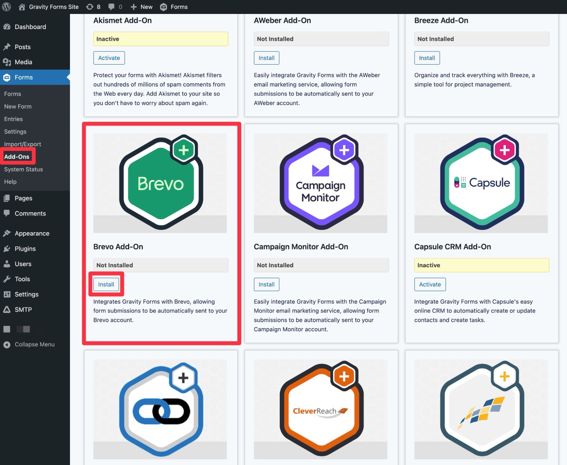Click the Plugins plug icon
567x465 pixels.
(7, 249)
